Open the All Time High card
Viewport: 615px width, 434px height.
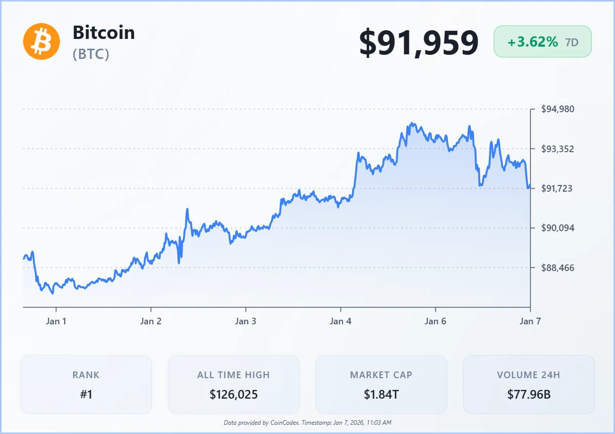(x=233, y=384)
